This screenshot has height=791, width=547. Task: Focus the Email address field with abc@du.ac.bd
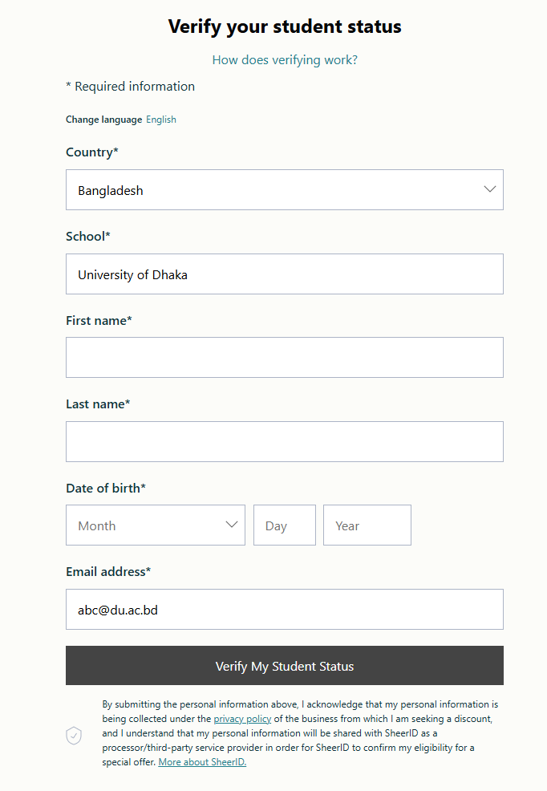[x=284, y=610]
